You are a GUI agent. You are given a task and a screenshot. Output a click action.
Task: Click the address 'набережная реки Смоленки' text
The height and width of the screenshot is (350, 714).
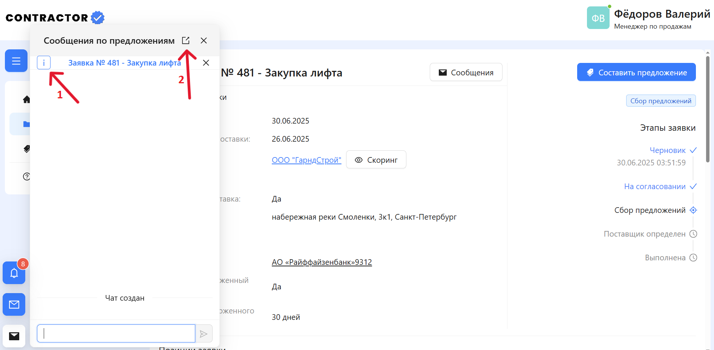pos(364,217)
